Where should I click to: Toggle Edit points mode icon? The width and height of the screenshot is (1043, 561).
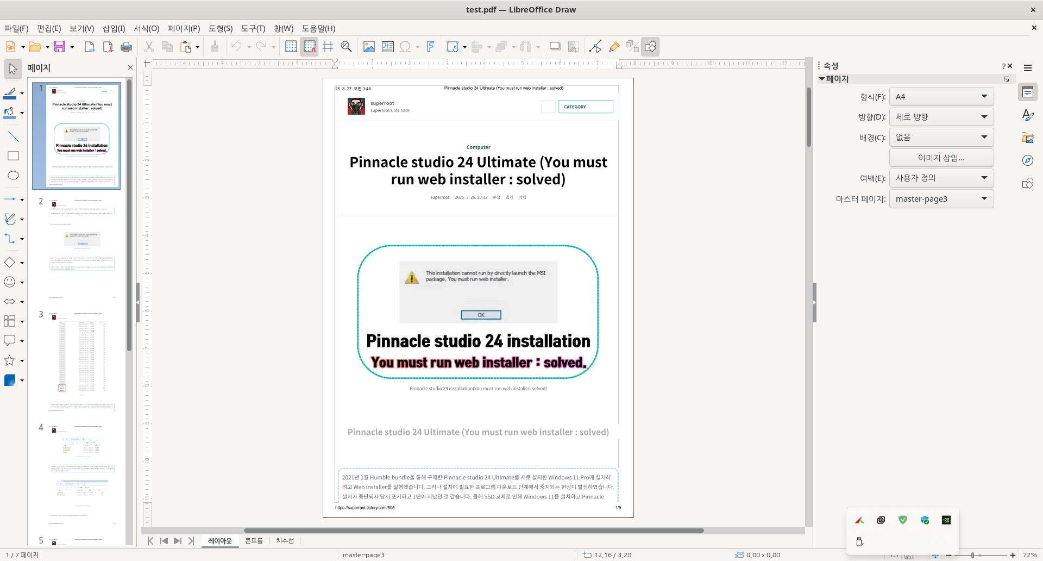(595, 47)
